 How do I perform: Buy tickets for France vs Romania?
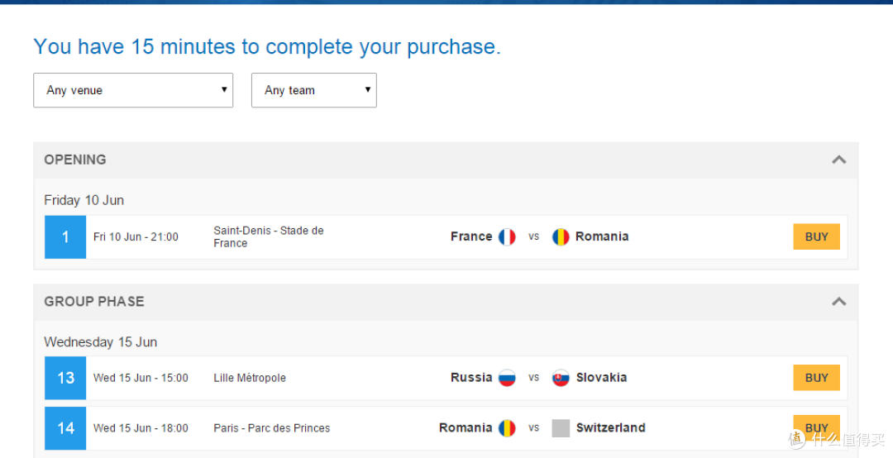817,237
